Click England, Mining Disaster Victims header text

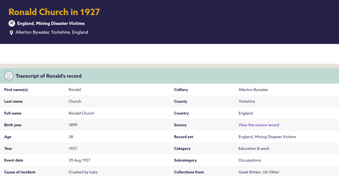[x=51, y=23]
